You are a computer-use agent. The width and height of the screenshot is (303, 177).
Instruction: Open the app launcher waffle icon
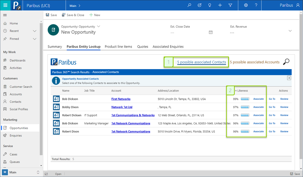[x=5, y=5]
